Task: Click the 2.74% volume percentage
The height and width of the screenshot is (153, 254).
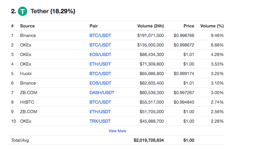Action: 217,102
